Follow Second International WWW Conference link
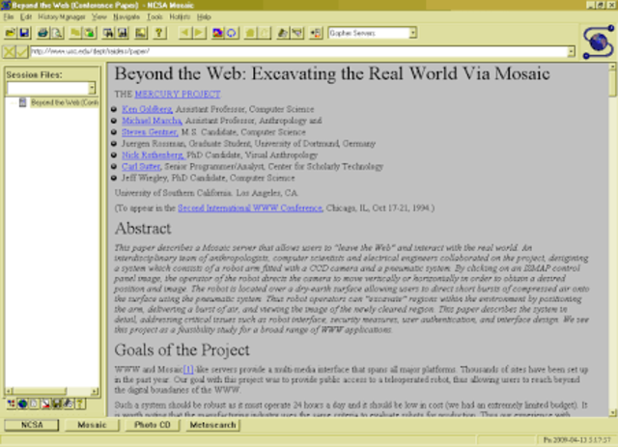The height and width of the screenshot is (447, 618). (x=250, y=208)
